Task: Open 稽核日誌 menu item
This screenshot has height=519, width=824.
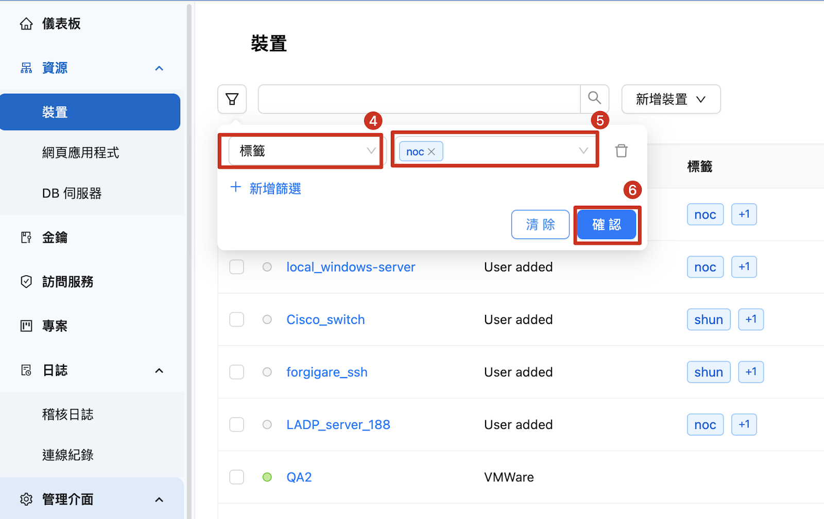Action: 67,415
